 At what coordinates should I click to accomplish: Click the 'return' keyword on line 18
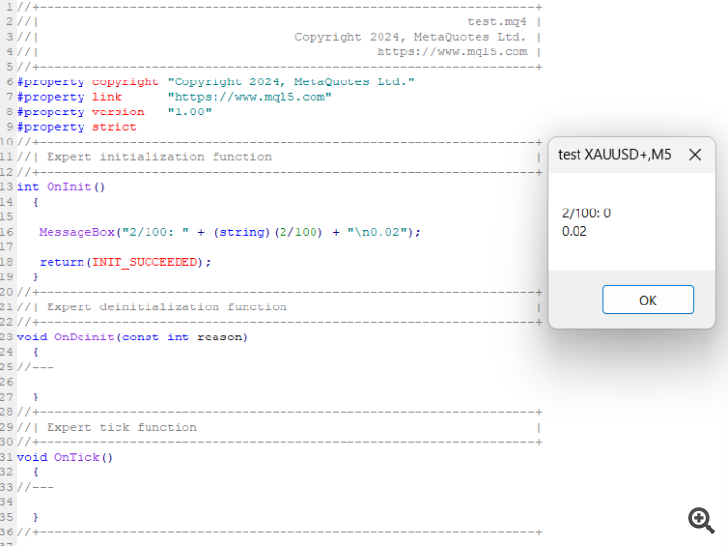[x=61, y=262]
